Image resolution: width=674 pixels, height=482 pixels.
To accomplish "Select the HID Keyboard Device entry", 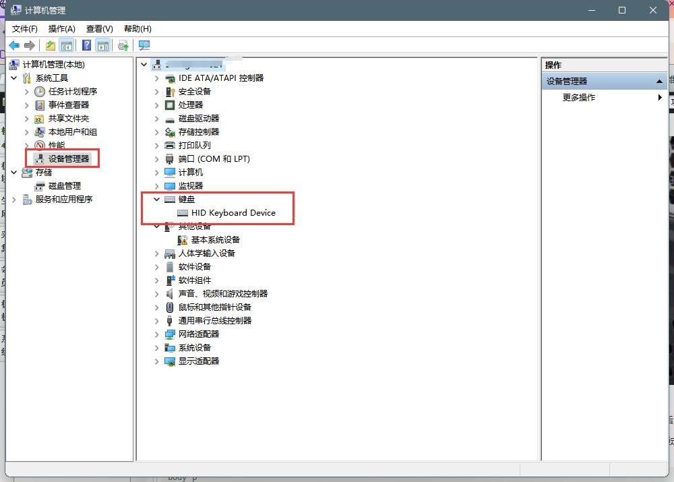I will pos(233,212).
